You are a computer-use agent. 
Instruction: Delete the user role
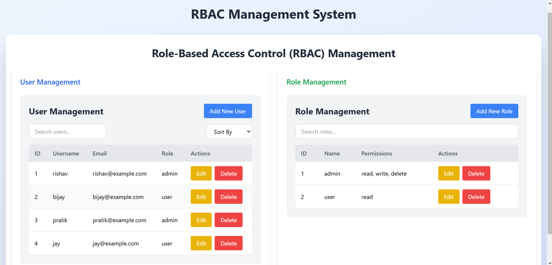(x=476, y=197)
